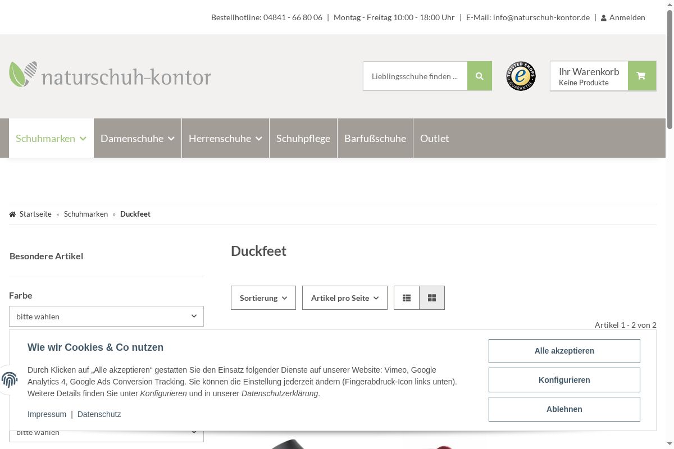Open the Sortierung dropdown
Image resolution: width=674 pixels, height=449 pixels.
(263, 298)
